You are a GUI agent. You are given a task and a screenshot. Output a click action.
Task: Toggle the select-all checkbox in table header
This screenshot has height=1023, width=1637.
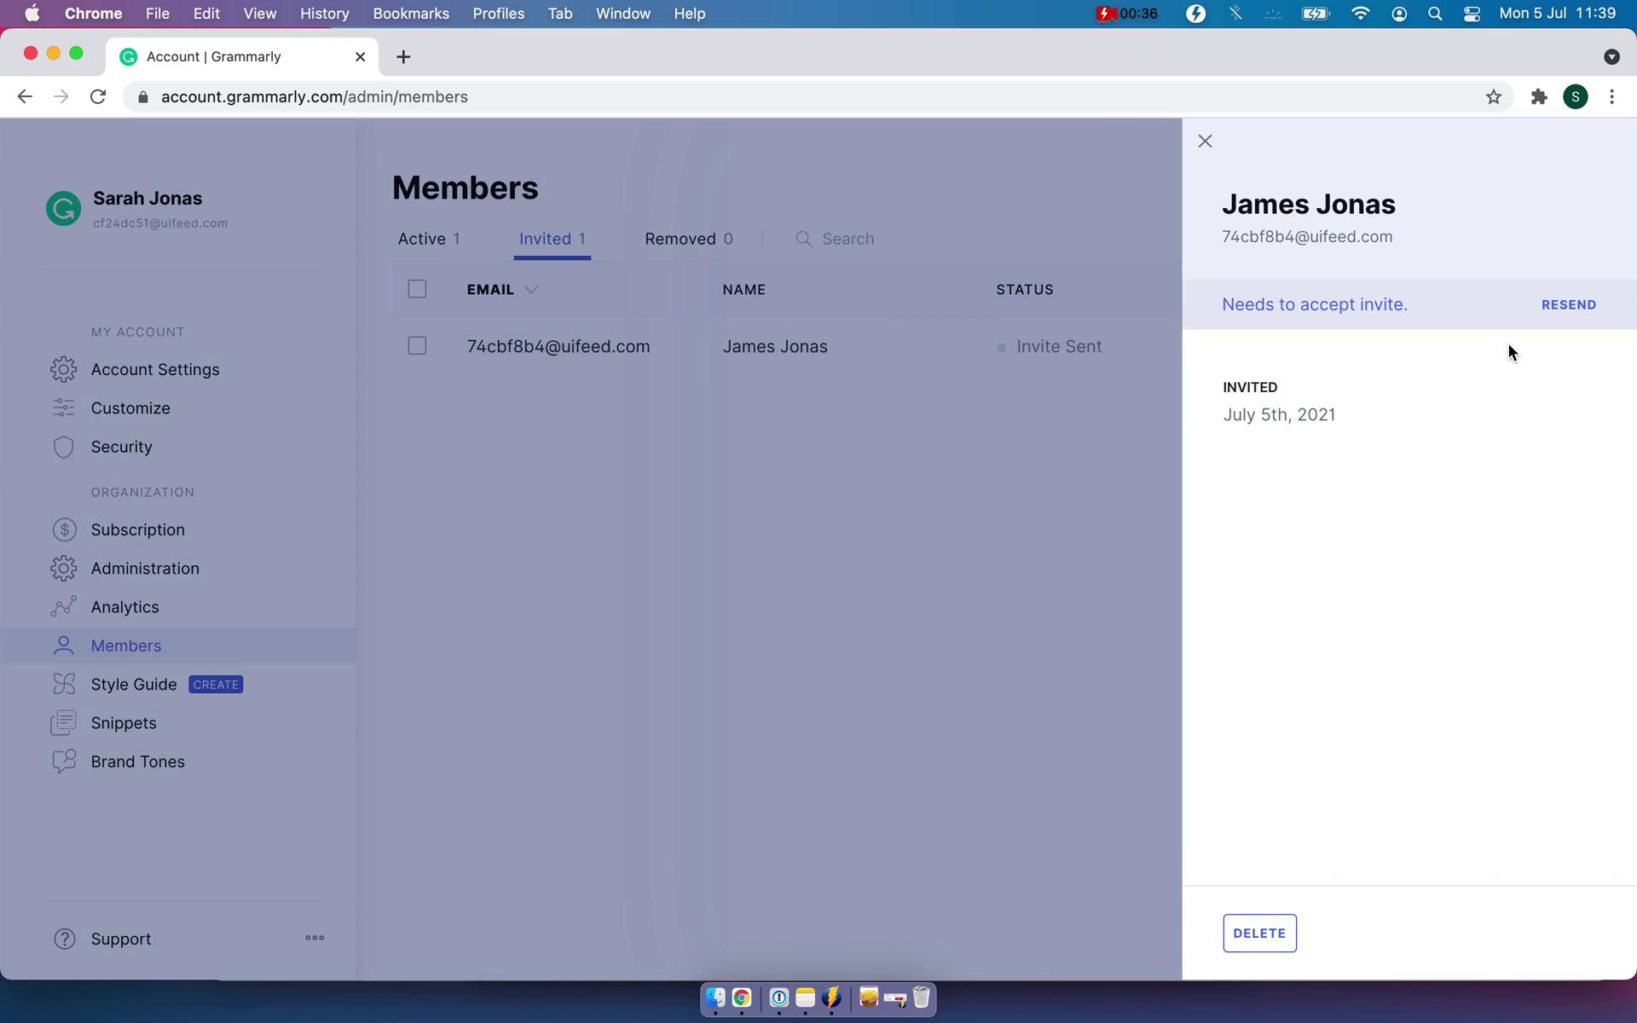[417, 289]
